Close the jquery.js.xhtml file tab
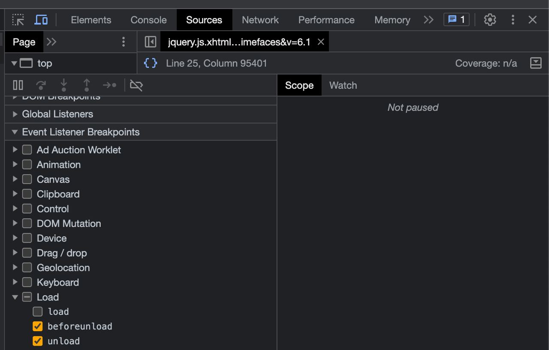Viewport: 549px width, 350px height. coord(321,42)
